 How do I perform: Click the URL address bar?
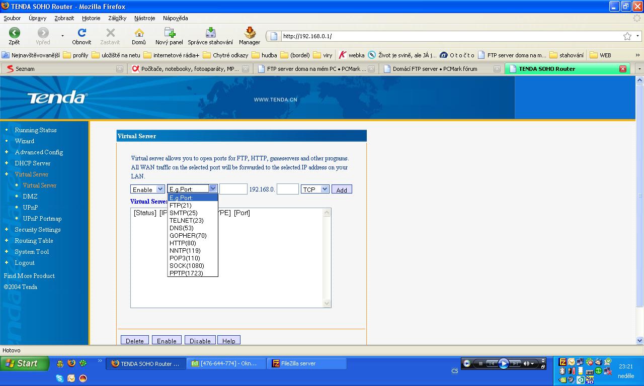(x=450, y=36)
